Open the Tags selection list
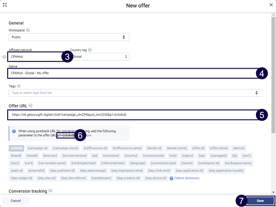This screenshot has width=276, height=207. (x=135, y=93)
